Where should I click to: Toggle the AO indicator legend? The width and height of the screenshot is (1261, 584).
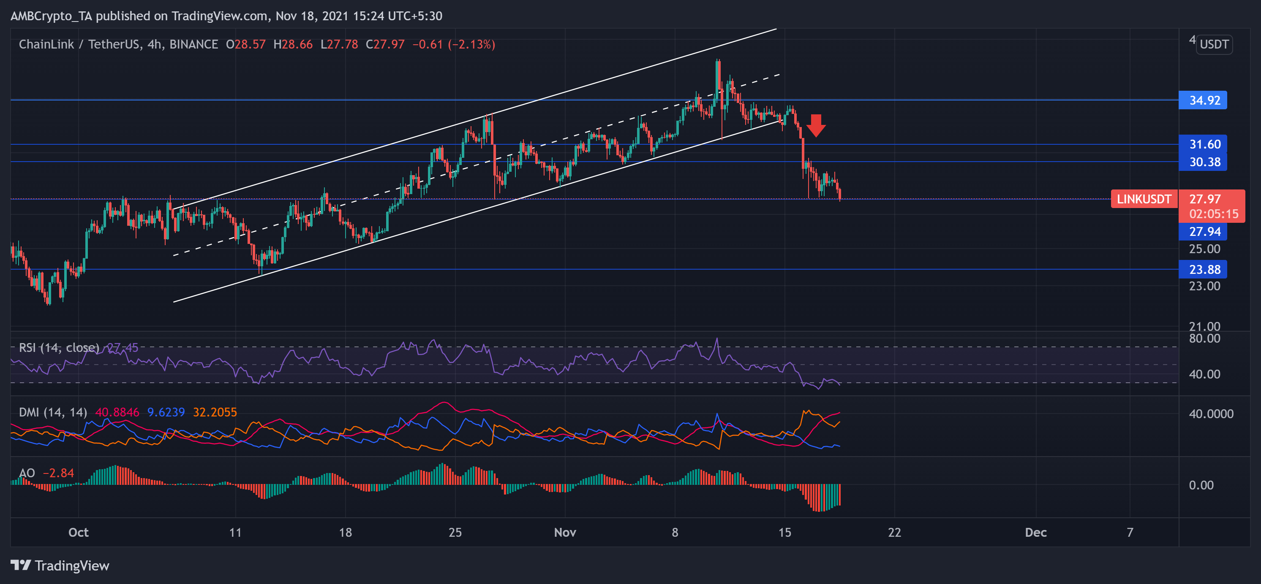click(28, 473)
